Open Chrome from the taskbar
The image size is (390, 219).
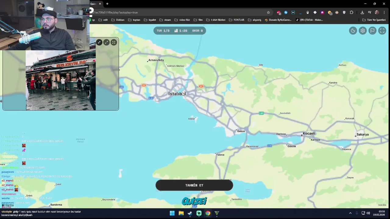pyautogui.click(x=208, y=213)
